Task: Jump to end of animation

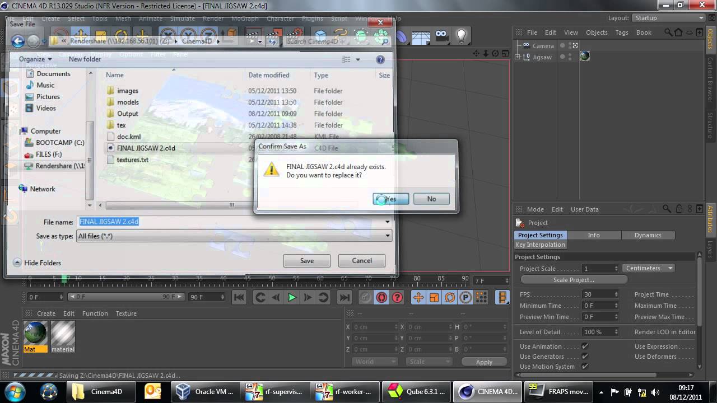Action: (x=344, y=298)
